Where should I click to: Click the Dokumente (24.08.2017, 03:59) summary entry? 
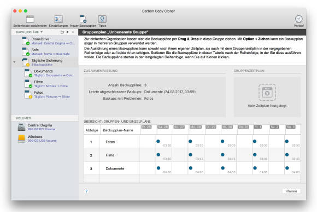[x=170, y=92]
